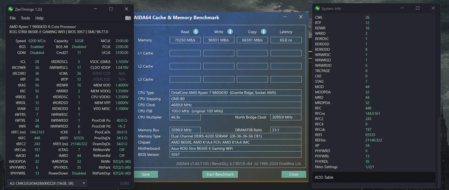Click the Capacity value 32GB
449x190 pixels.
pos(79,41)
